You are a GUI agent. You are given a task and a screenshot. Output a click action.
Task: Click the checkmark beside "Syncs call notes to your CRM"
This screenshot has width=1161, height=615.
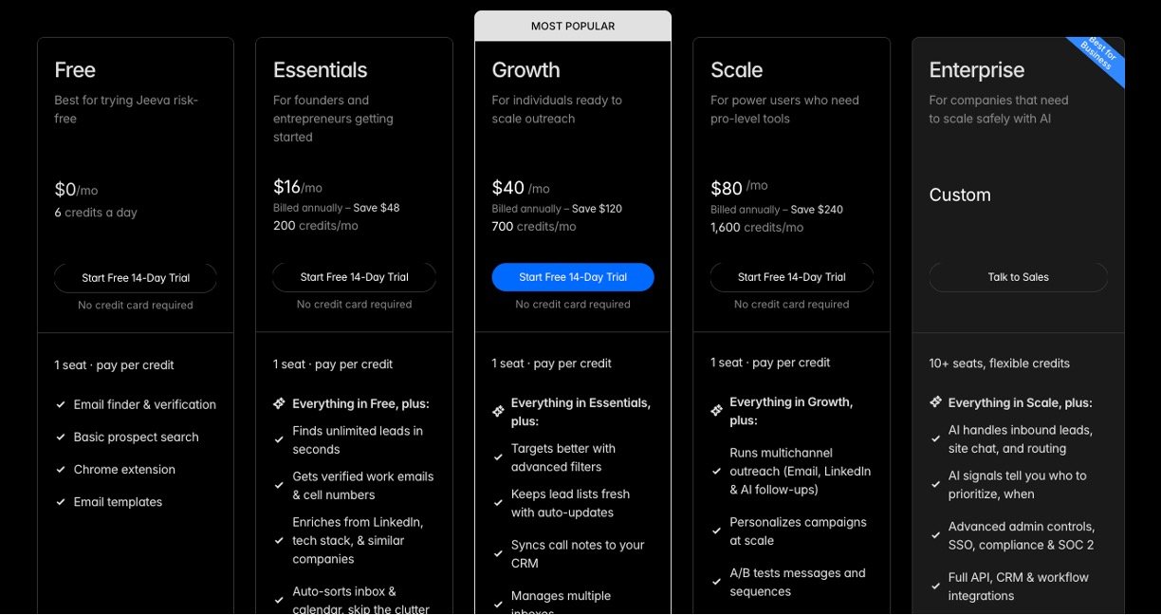tap(498, 554)
